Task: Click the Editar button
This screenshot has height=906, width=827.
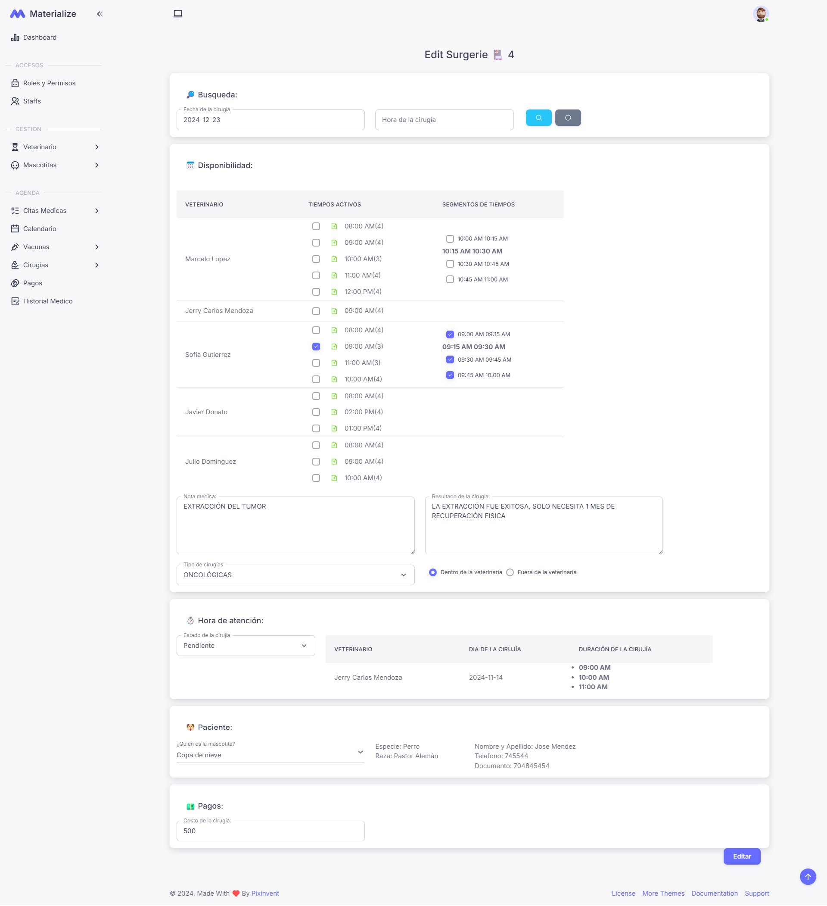Action: pyautogui.click(x=741, y=856)
